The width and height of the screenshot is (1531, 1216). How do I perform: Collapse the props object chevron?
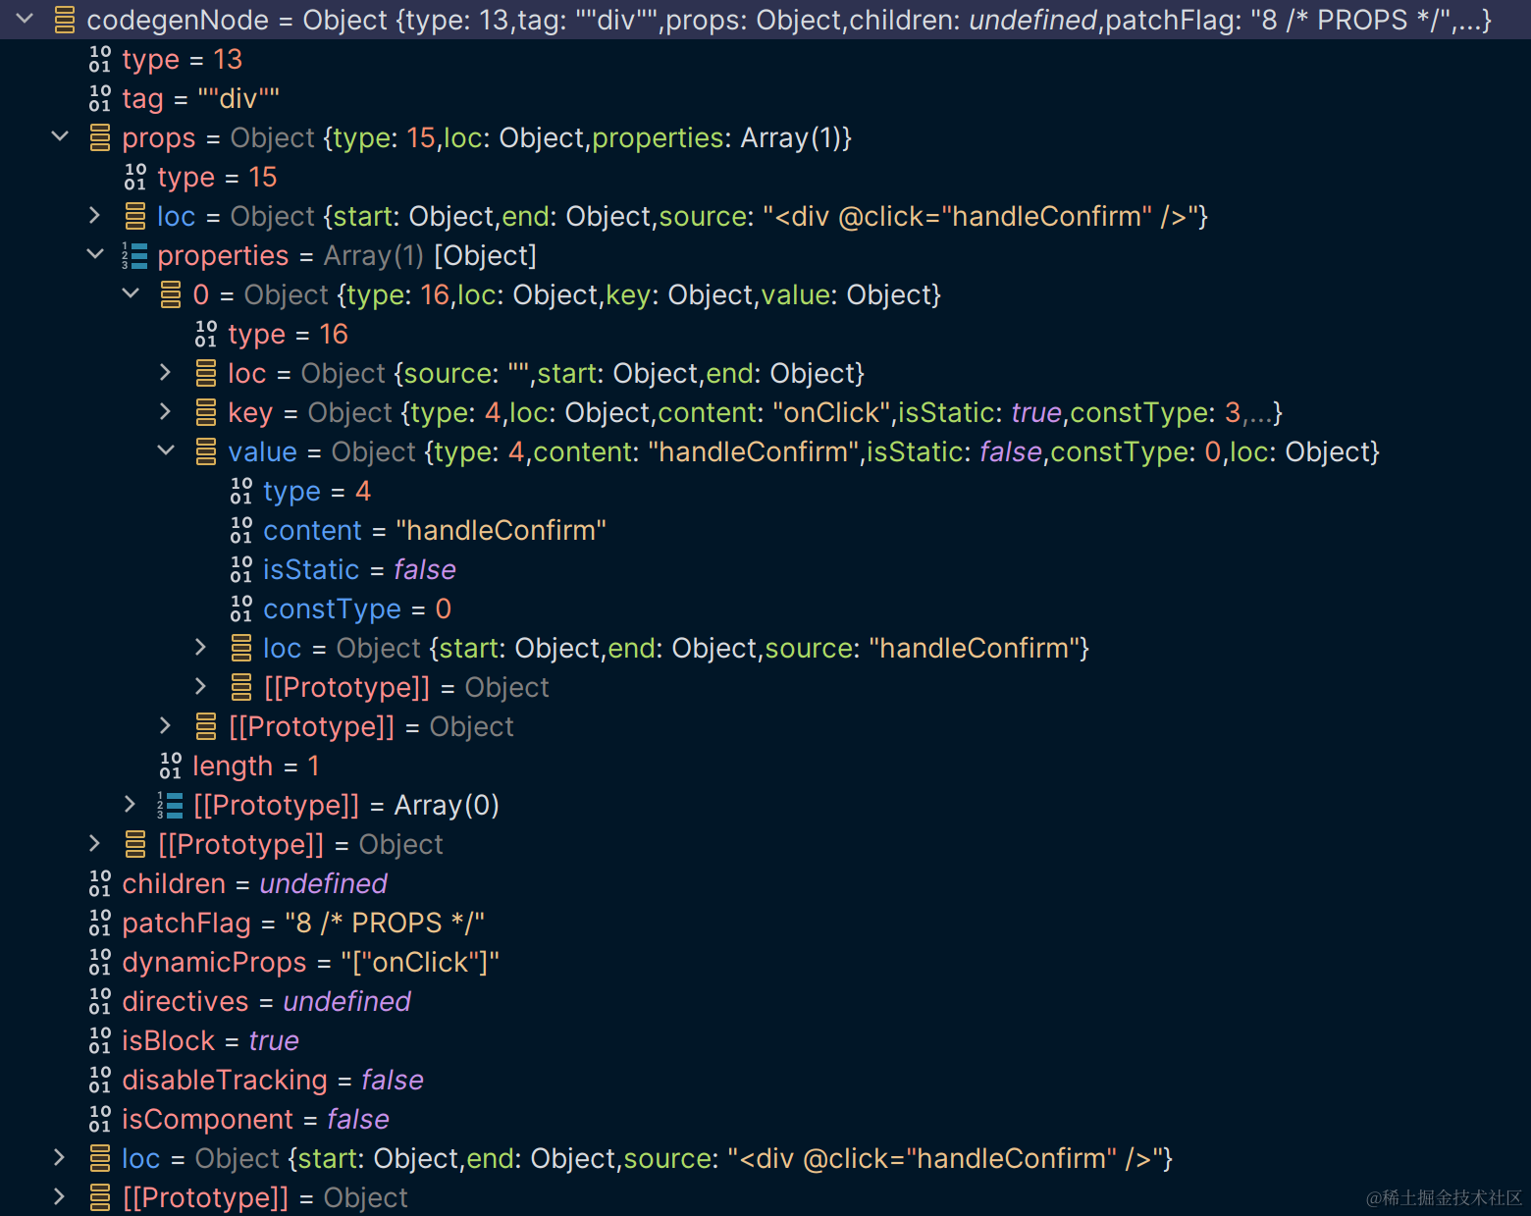tap(60, 136)
